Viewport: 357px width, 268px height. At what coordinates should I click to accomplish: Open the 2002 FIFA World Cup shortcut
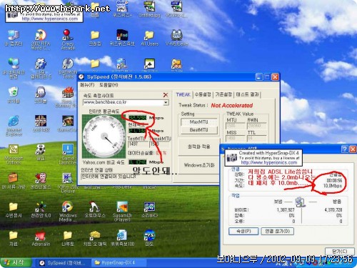41,39
